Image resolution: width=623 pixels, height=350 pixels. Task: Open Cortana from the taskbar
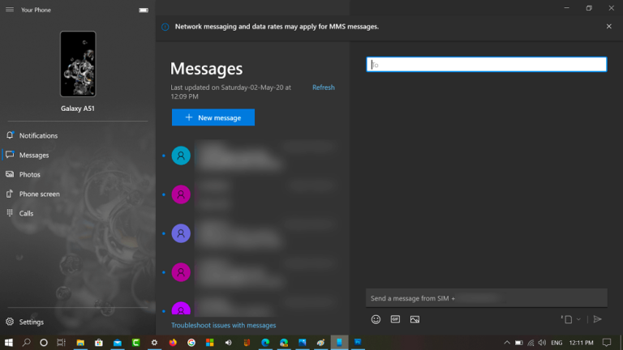tap(44, 343)
